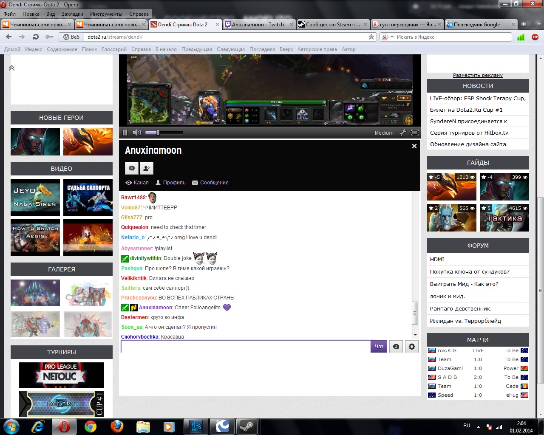Focus the chat message input field
Viewport: 544px width, 435px height.
point(246,346)
